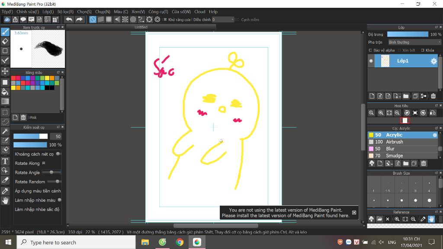The width and height of the screenshot is (443, 249).
Task: Flip view horizontally in Navigator panel
Action: [x=433, y=113]
